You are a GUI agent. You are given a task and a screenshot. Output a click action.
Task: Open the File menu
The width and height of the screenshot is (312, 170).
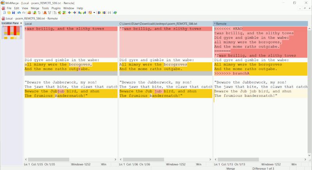(9, 8)
